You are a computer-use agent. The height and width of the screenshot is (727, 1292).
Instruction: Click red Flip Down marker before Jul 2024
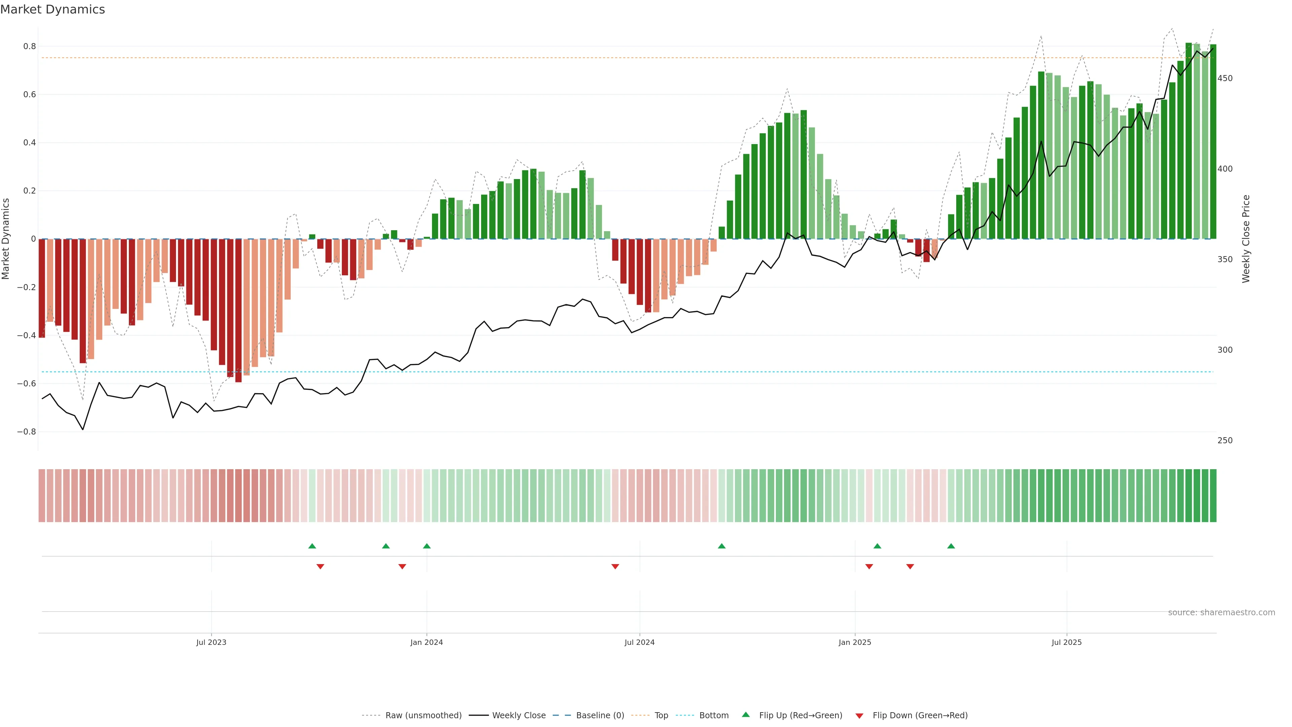615,566
